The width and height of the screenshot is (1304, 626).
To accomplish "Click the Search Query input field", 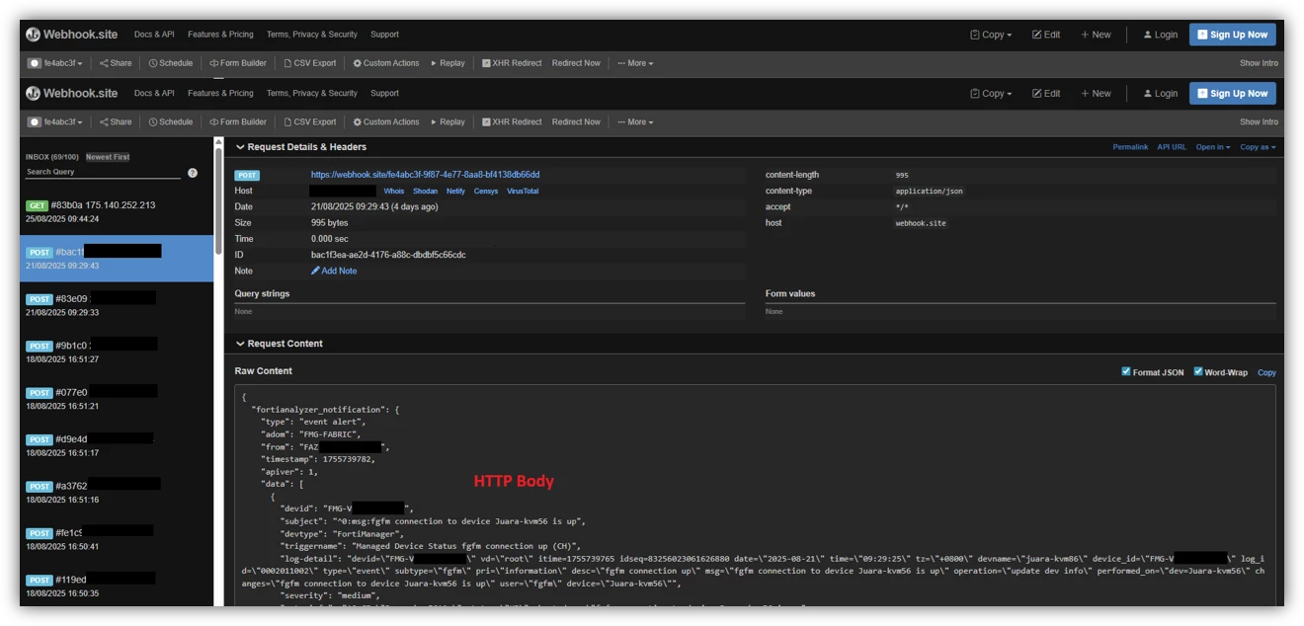I will (x=103, y=172).
